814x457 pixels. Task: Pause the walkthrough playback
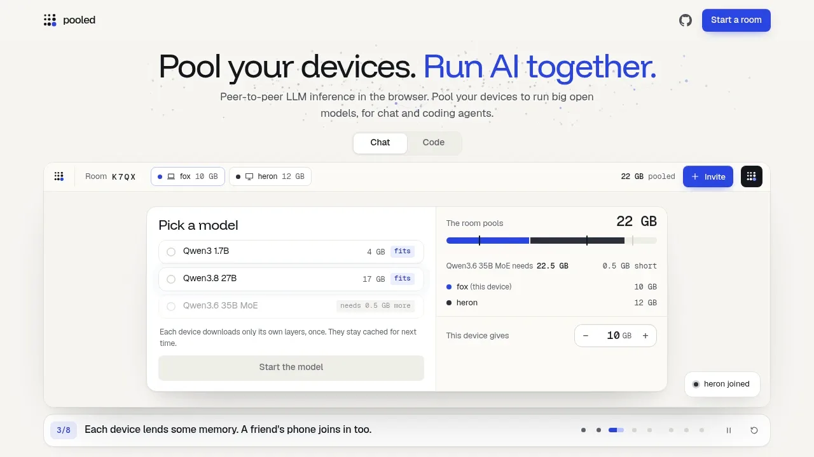coord(729,430)
